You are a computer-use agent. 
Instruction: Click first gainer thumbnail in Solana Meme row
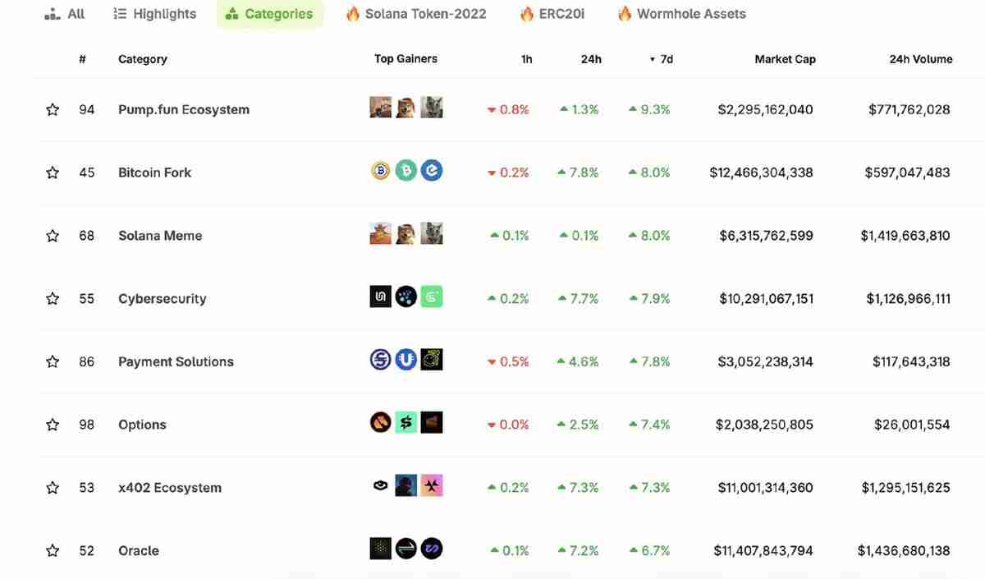coord(380,234)
